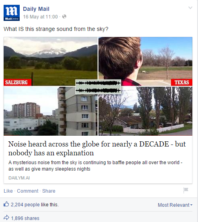198x222 pixels.
Task: Expand the post options chevron menu
Action: 190,8
